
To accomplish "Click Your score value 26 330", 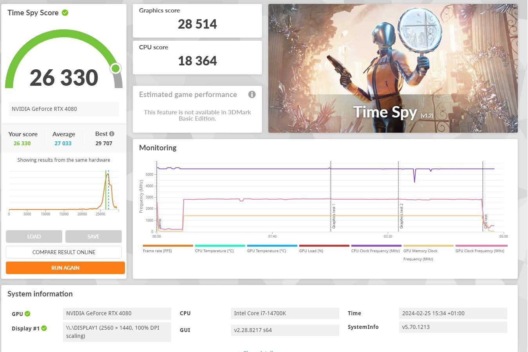I will click(22, 143).
